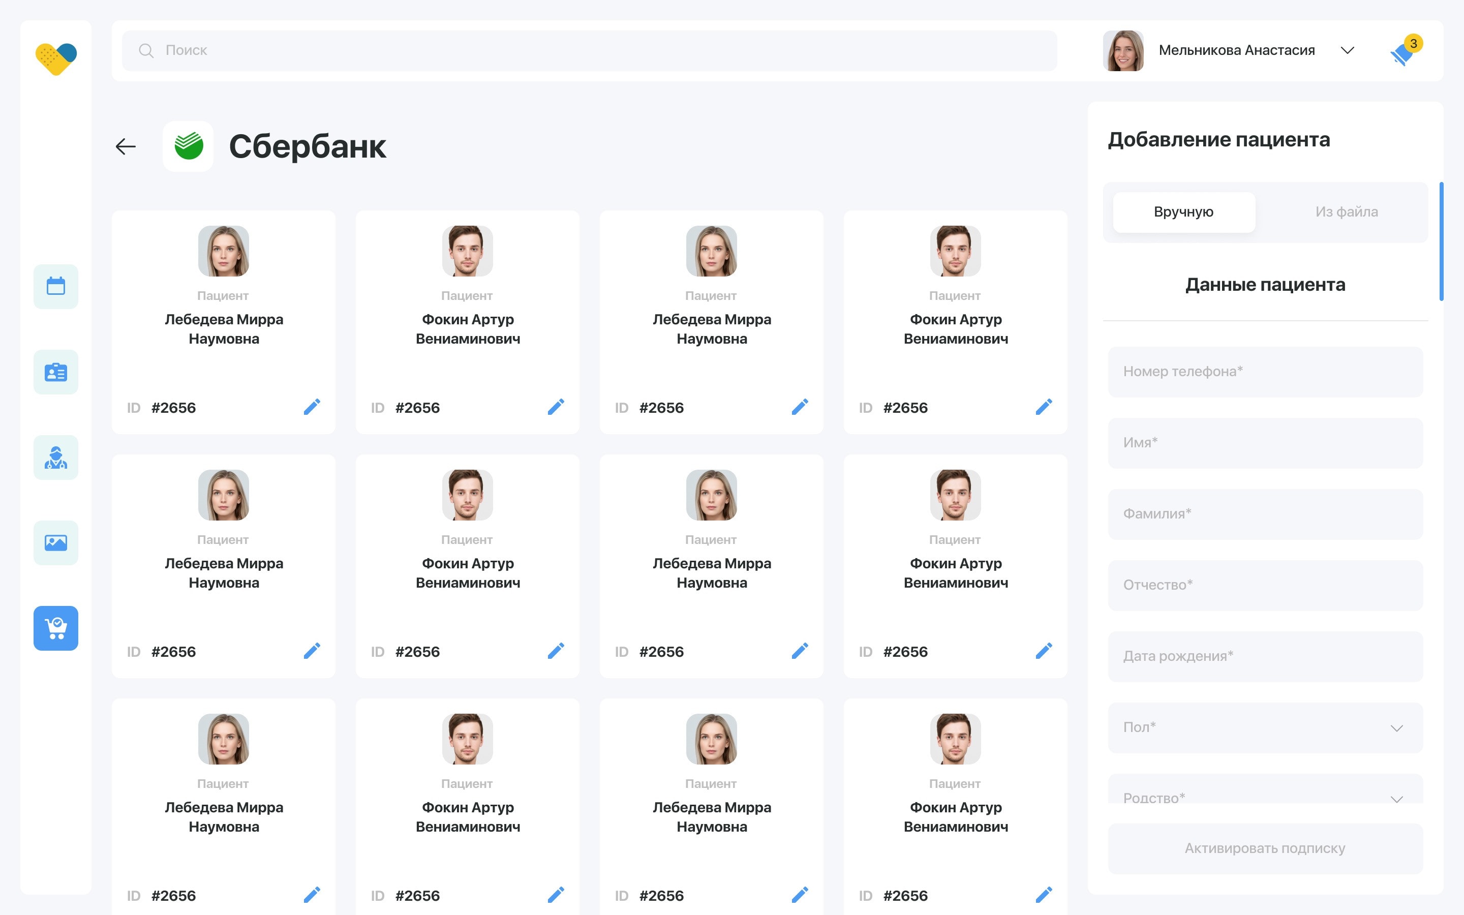Edit third card in second row via pencil

tap(800, 651)
